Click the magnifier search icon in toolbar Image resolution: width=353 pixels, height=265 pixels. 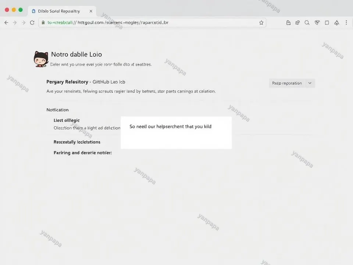(307, 23)
